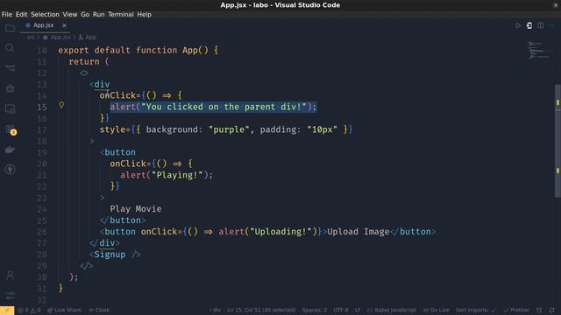The height and width of the screenshot is (315, 561).
Task: Click the Upload Image text on line 26
Action: 359,232
